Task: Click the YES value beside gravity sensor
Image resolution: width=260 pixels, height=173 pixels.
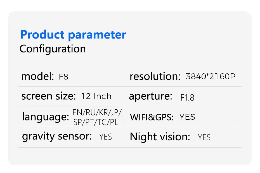Action: [x=105, y=137]
